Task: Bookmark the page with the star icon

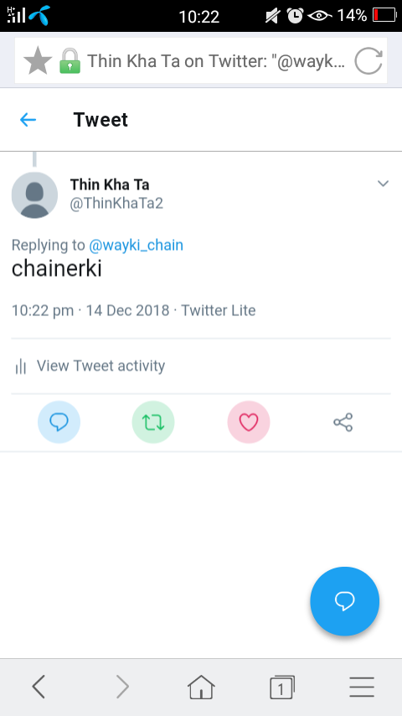Action: coord(38,61)
